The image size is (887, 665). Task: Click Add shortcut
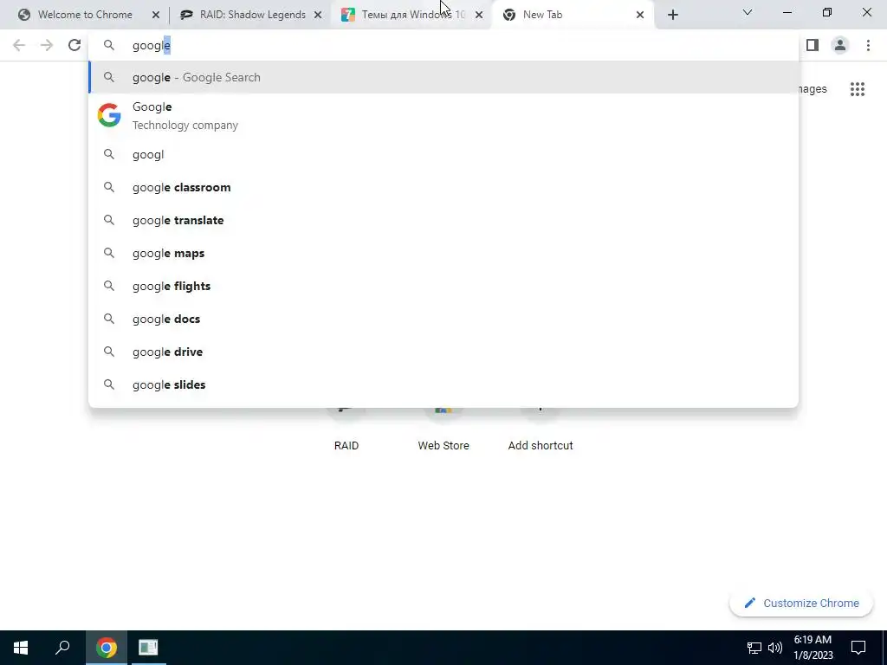(x=541, y=429)
